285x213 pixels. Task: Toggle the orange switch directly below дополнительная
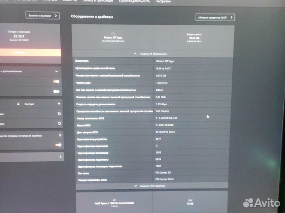click(56, 82)
